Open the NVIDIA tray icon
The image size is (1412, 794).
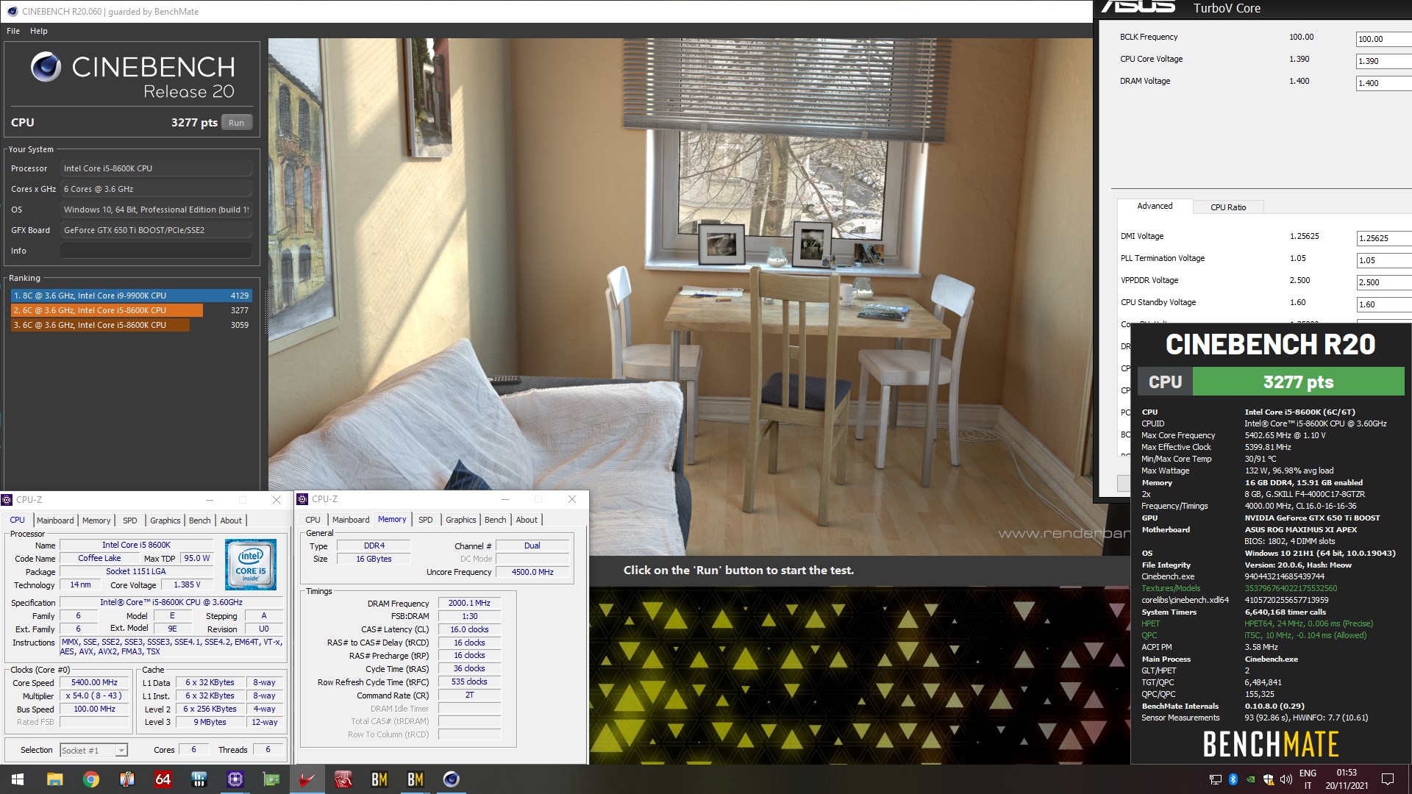[1251, 779]
